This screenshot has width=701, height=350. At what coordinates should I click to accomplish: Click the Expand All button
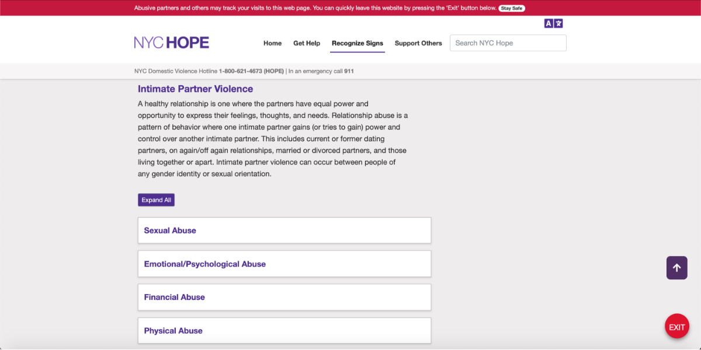pos(156,199)
